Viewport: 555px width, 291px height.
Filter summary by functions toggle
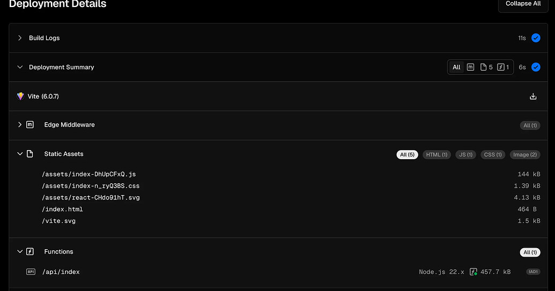[503, 67]
